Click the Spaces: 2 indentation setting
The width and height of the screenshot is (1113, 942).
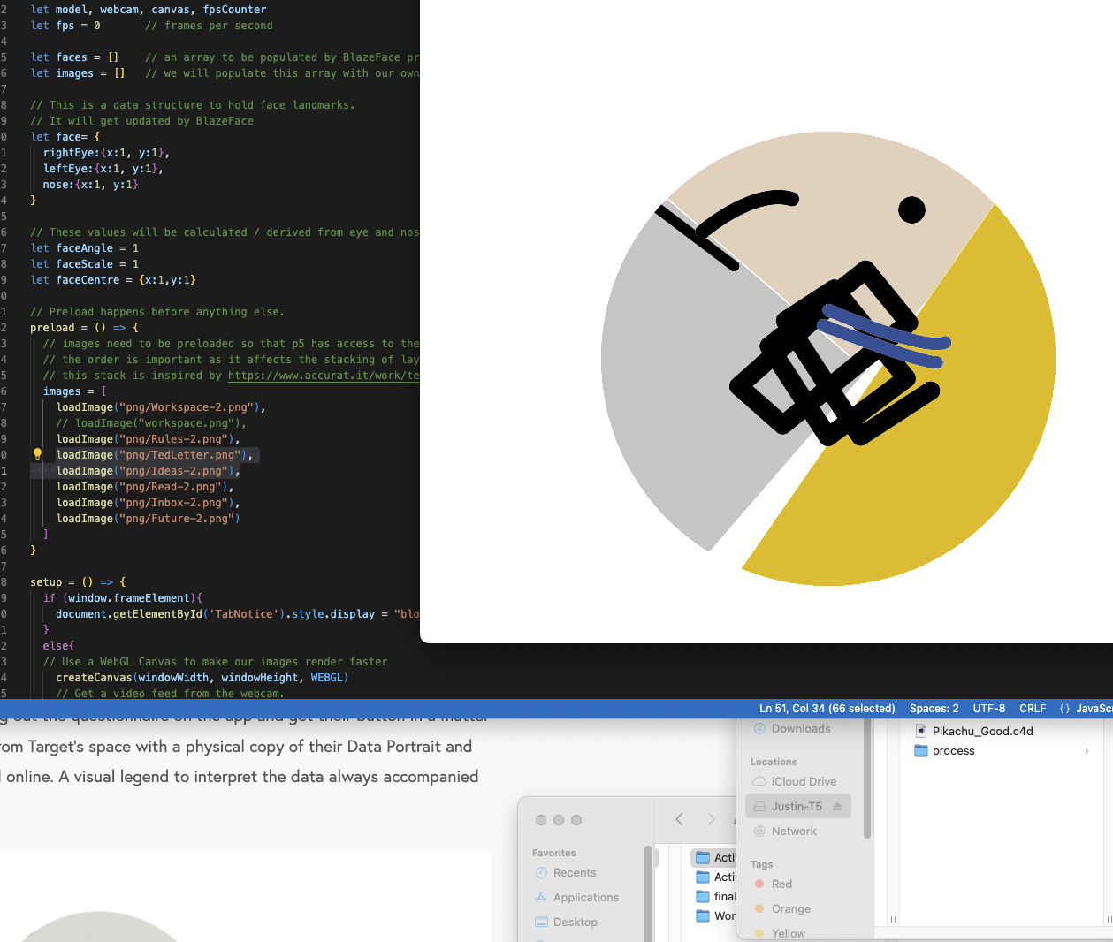pyautogui.click(x=934, y=708)
